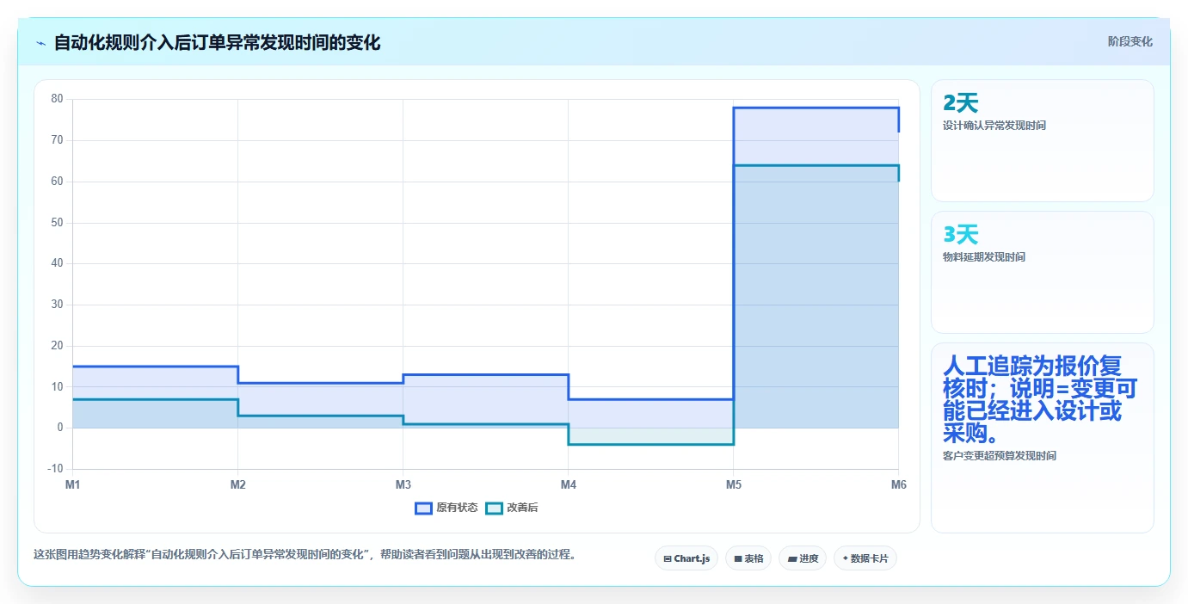1188x604 pixels.
Task: Click the teal 改善后 legend color box
Action: point(494,508)
